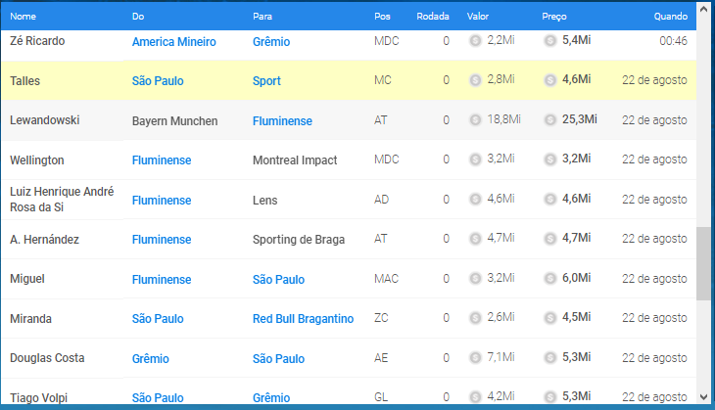
Task: Click the 00:46 time in Zé Ricardo row
Action: (x=673, y=40)
